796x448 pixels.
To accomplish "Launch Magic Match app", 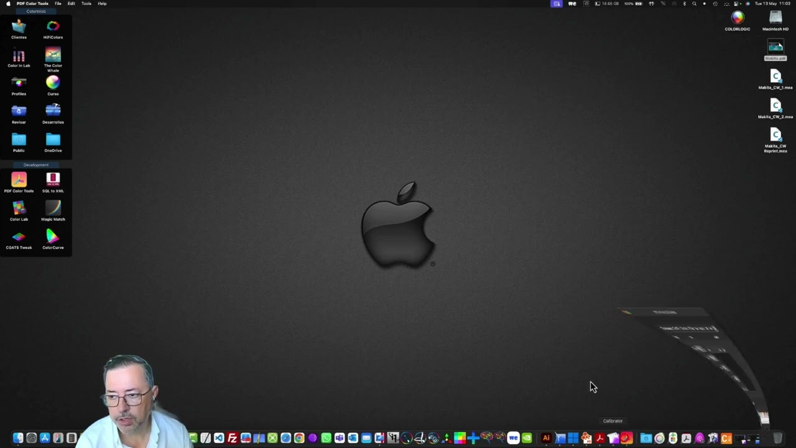I will pyautogui.click(x=53, y=210).
